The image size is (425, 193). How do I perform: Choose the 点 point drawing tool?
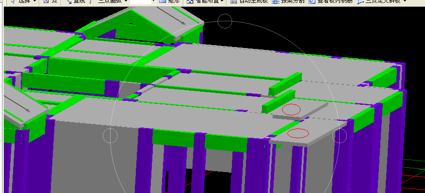(x=50, y=1)
